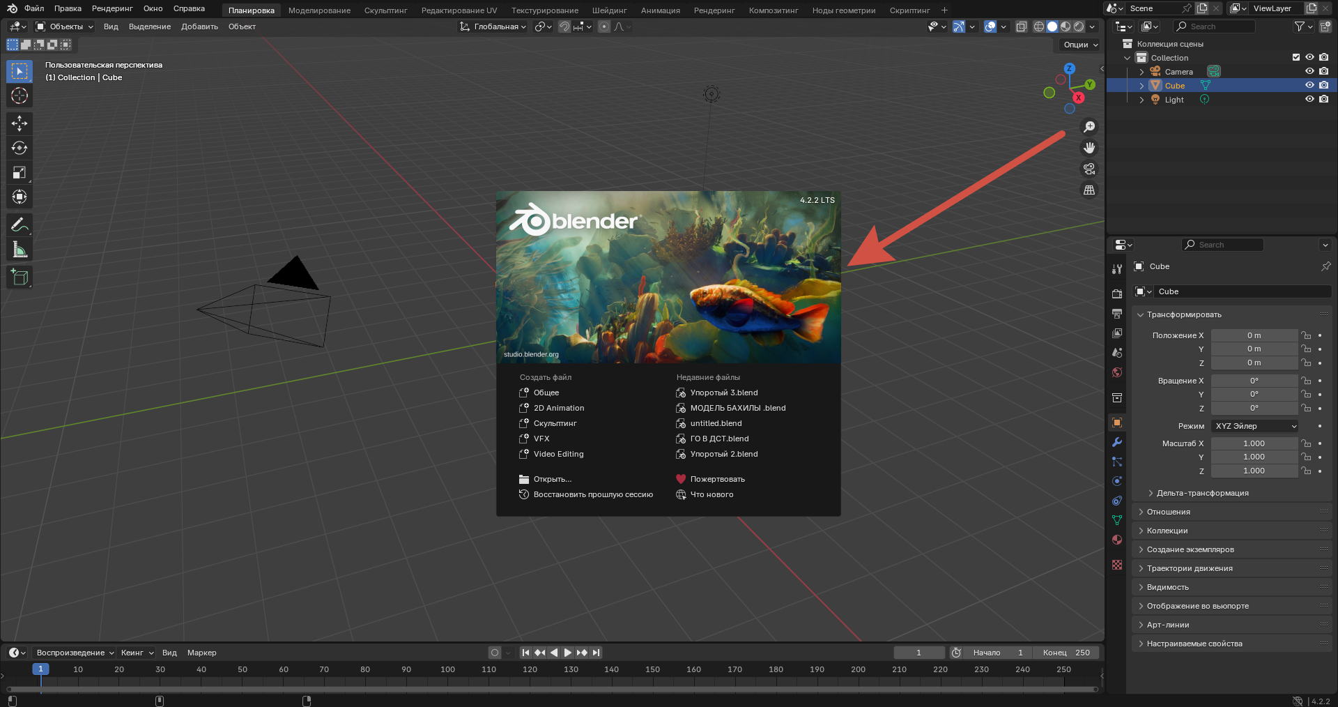This screenshot has height=707, width=1338.
Task: Click the pan view hand icon
Action: (x=1089, y=148)
